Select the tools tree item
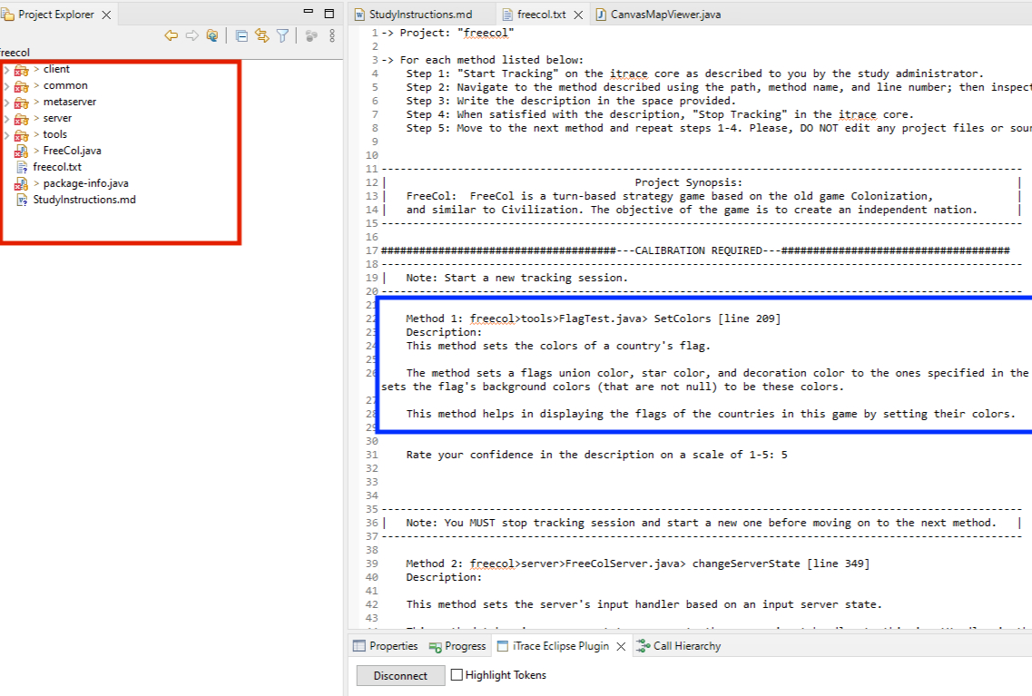Screen dimensions: 1032x696 pos(55,134)
